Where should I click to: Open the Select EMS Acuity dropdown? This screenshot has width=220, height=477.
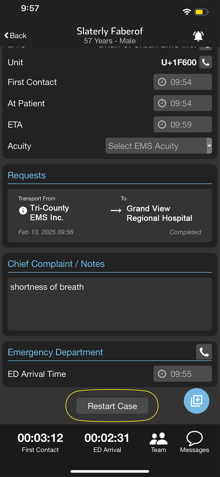point(158,146)
